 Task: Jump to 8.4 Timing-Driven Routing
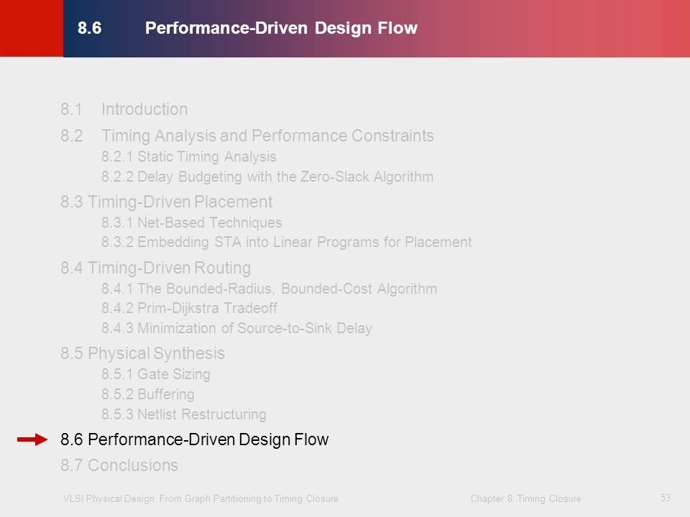point(156,268)
